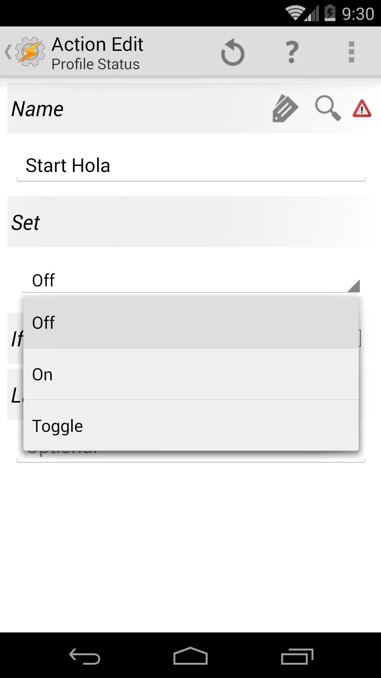Open help via question mark icon
381x678 pixels.
click(x=292, y=52)
